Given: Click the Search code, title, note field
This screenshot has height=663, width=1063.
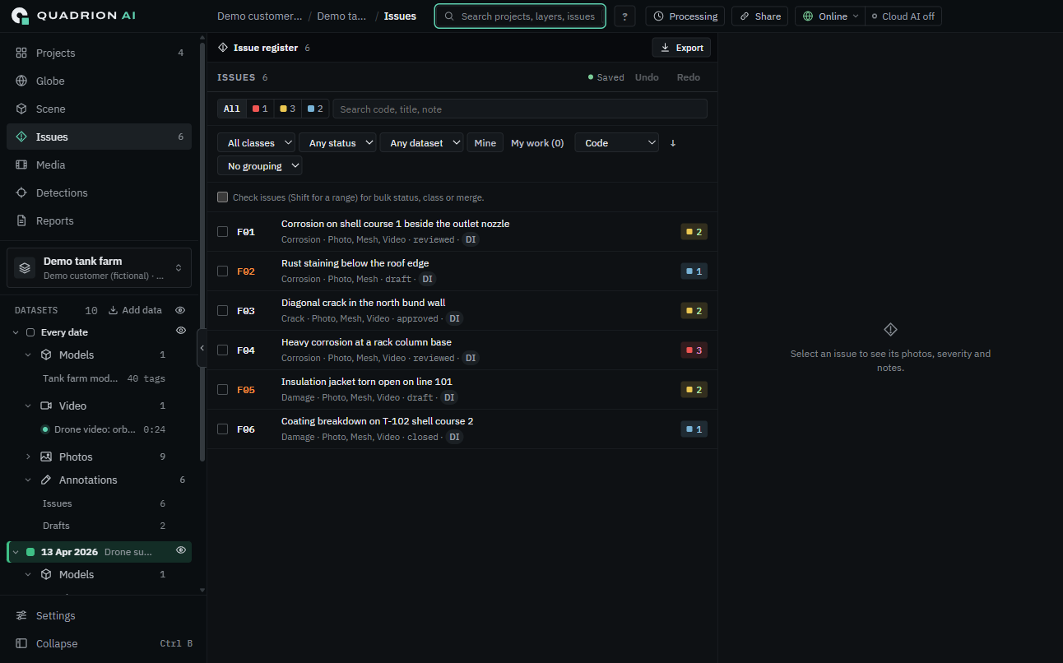Looking at the screenshot, I should tap(520, 109).
